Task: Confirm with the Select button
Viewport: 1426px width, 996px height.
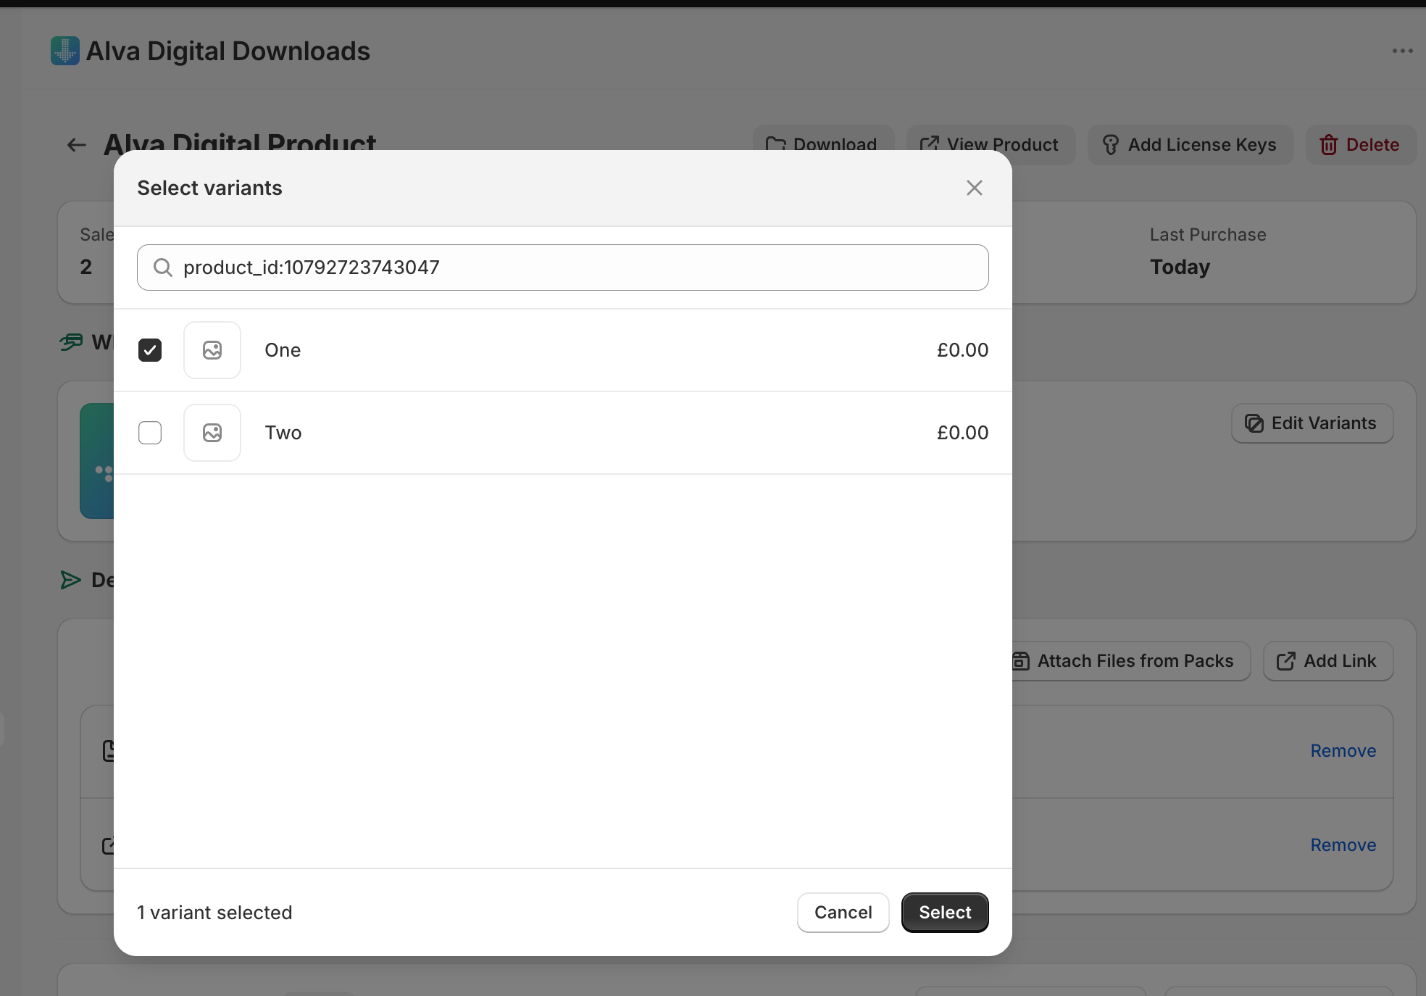Action: pos(945,913)
